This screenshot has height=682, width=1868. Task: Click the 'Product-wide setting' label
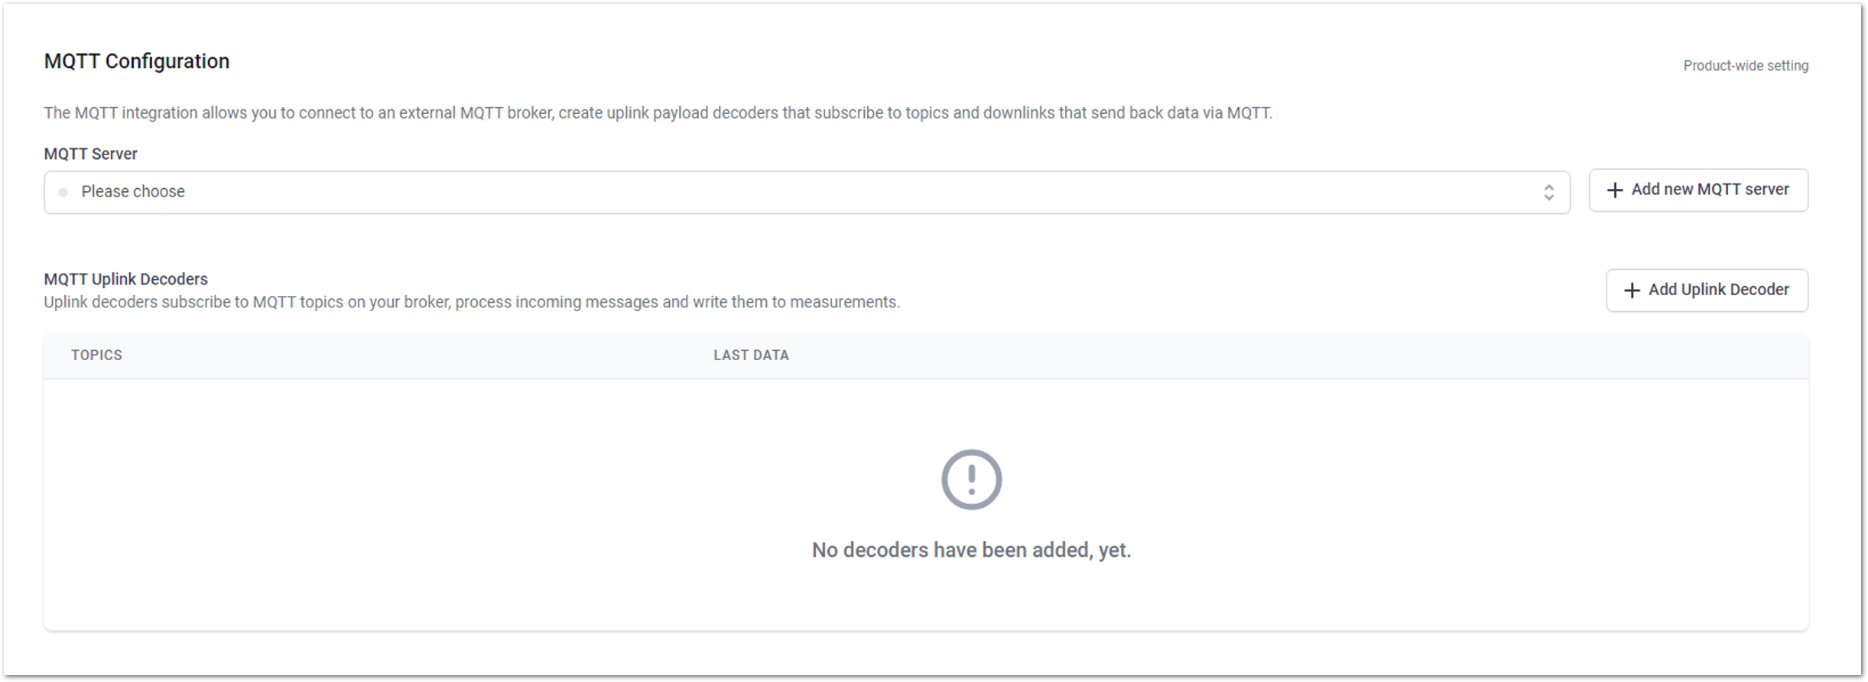tap(1745, 66)
